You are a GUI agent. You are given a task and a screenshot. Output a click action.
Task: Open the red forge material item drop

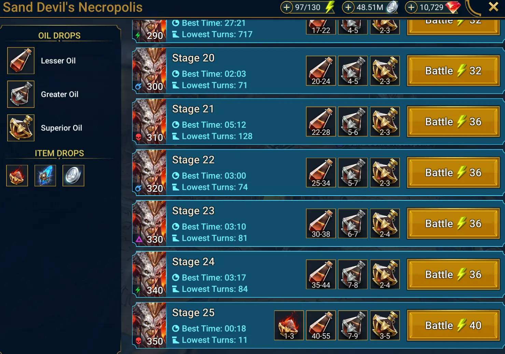[17, 175]
